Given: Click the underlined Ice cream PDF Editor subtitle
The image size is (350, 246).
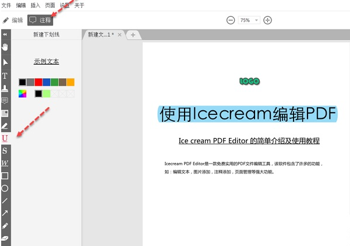Looking at the screenshot, I should click(249, 141).
